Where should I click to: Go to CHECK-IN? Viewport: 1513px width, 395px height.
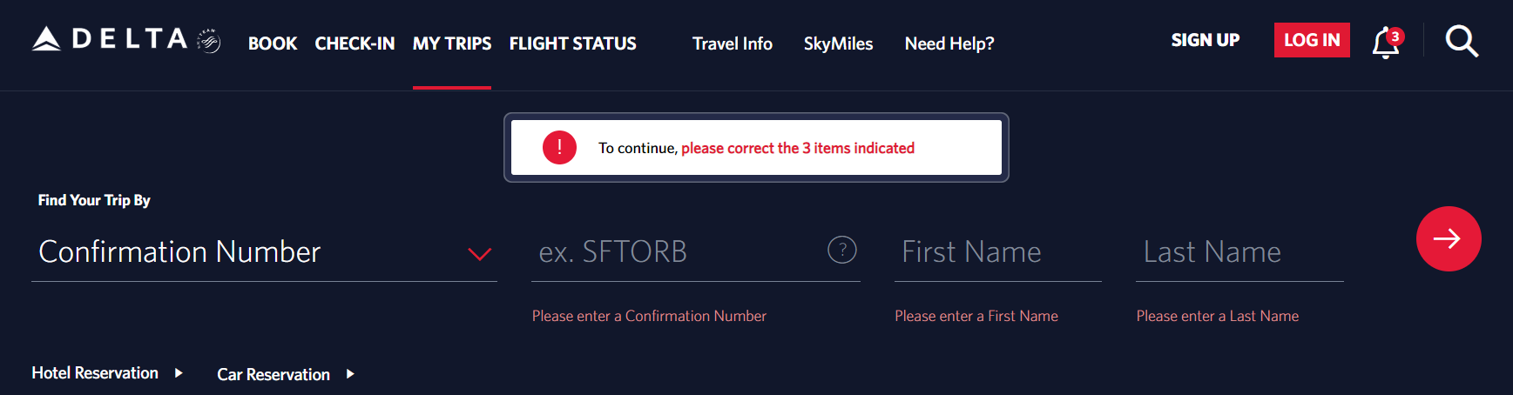pos(355,44)
